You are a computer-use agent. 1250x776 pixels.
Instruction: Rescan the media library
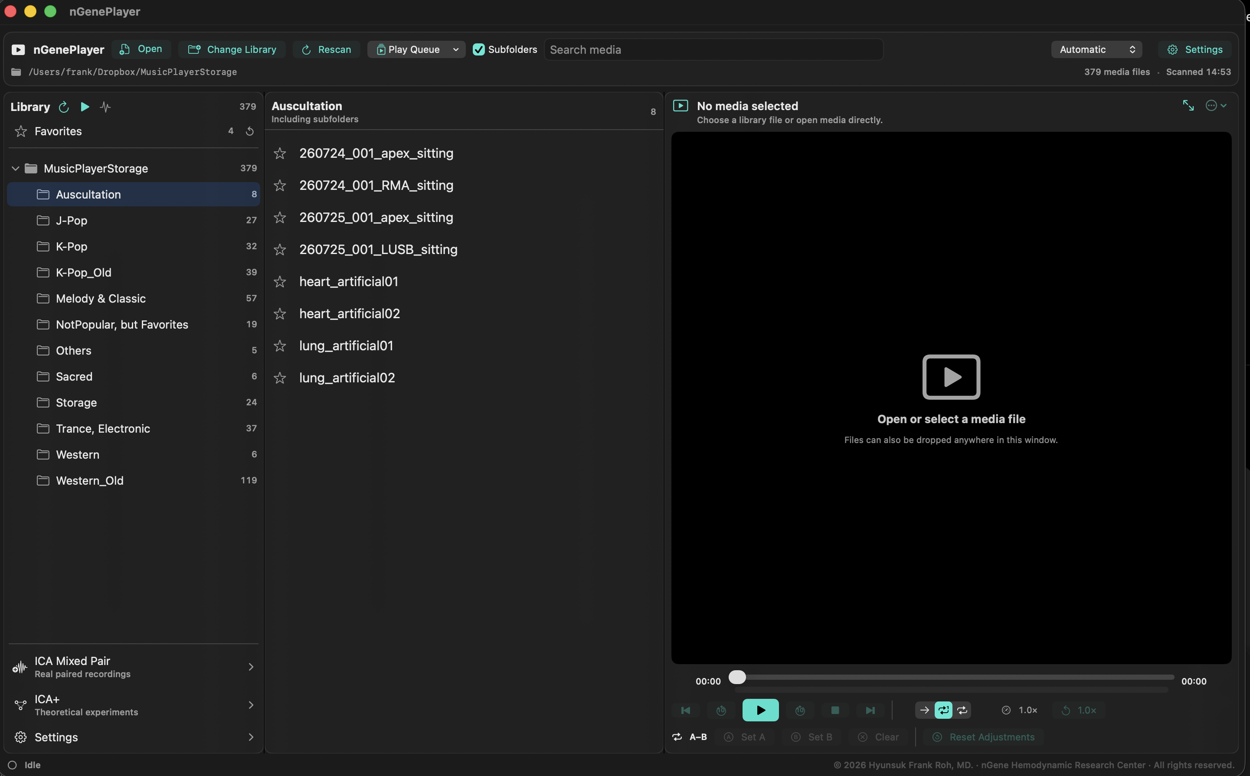(x=327, y=50)
